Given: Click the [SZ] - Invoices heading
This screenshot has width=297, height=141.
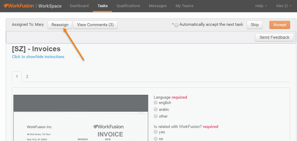Looking at the screenshot, I should point(36,49).
